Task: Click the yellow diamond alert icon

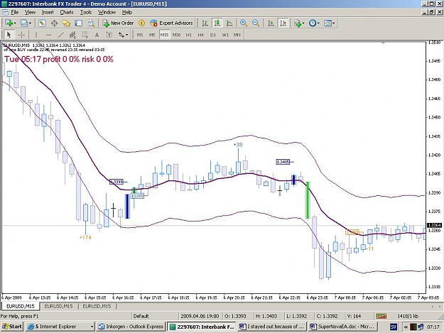Action: [x=141, y=23]
